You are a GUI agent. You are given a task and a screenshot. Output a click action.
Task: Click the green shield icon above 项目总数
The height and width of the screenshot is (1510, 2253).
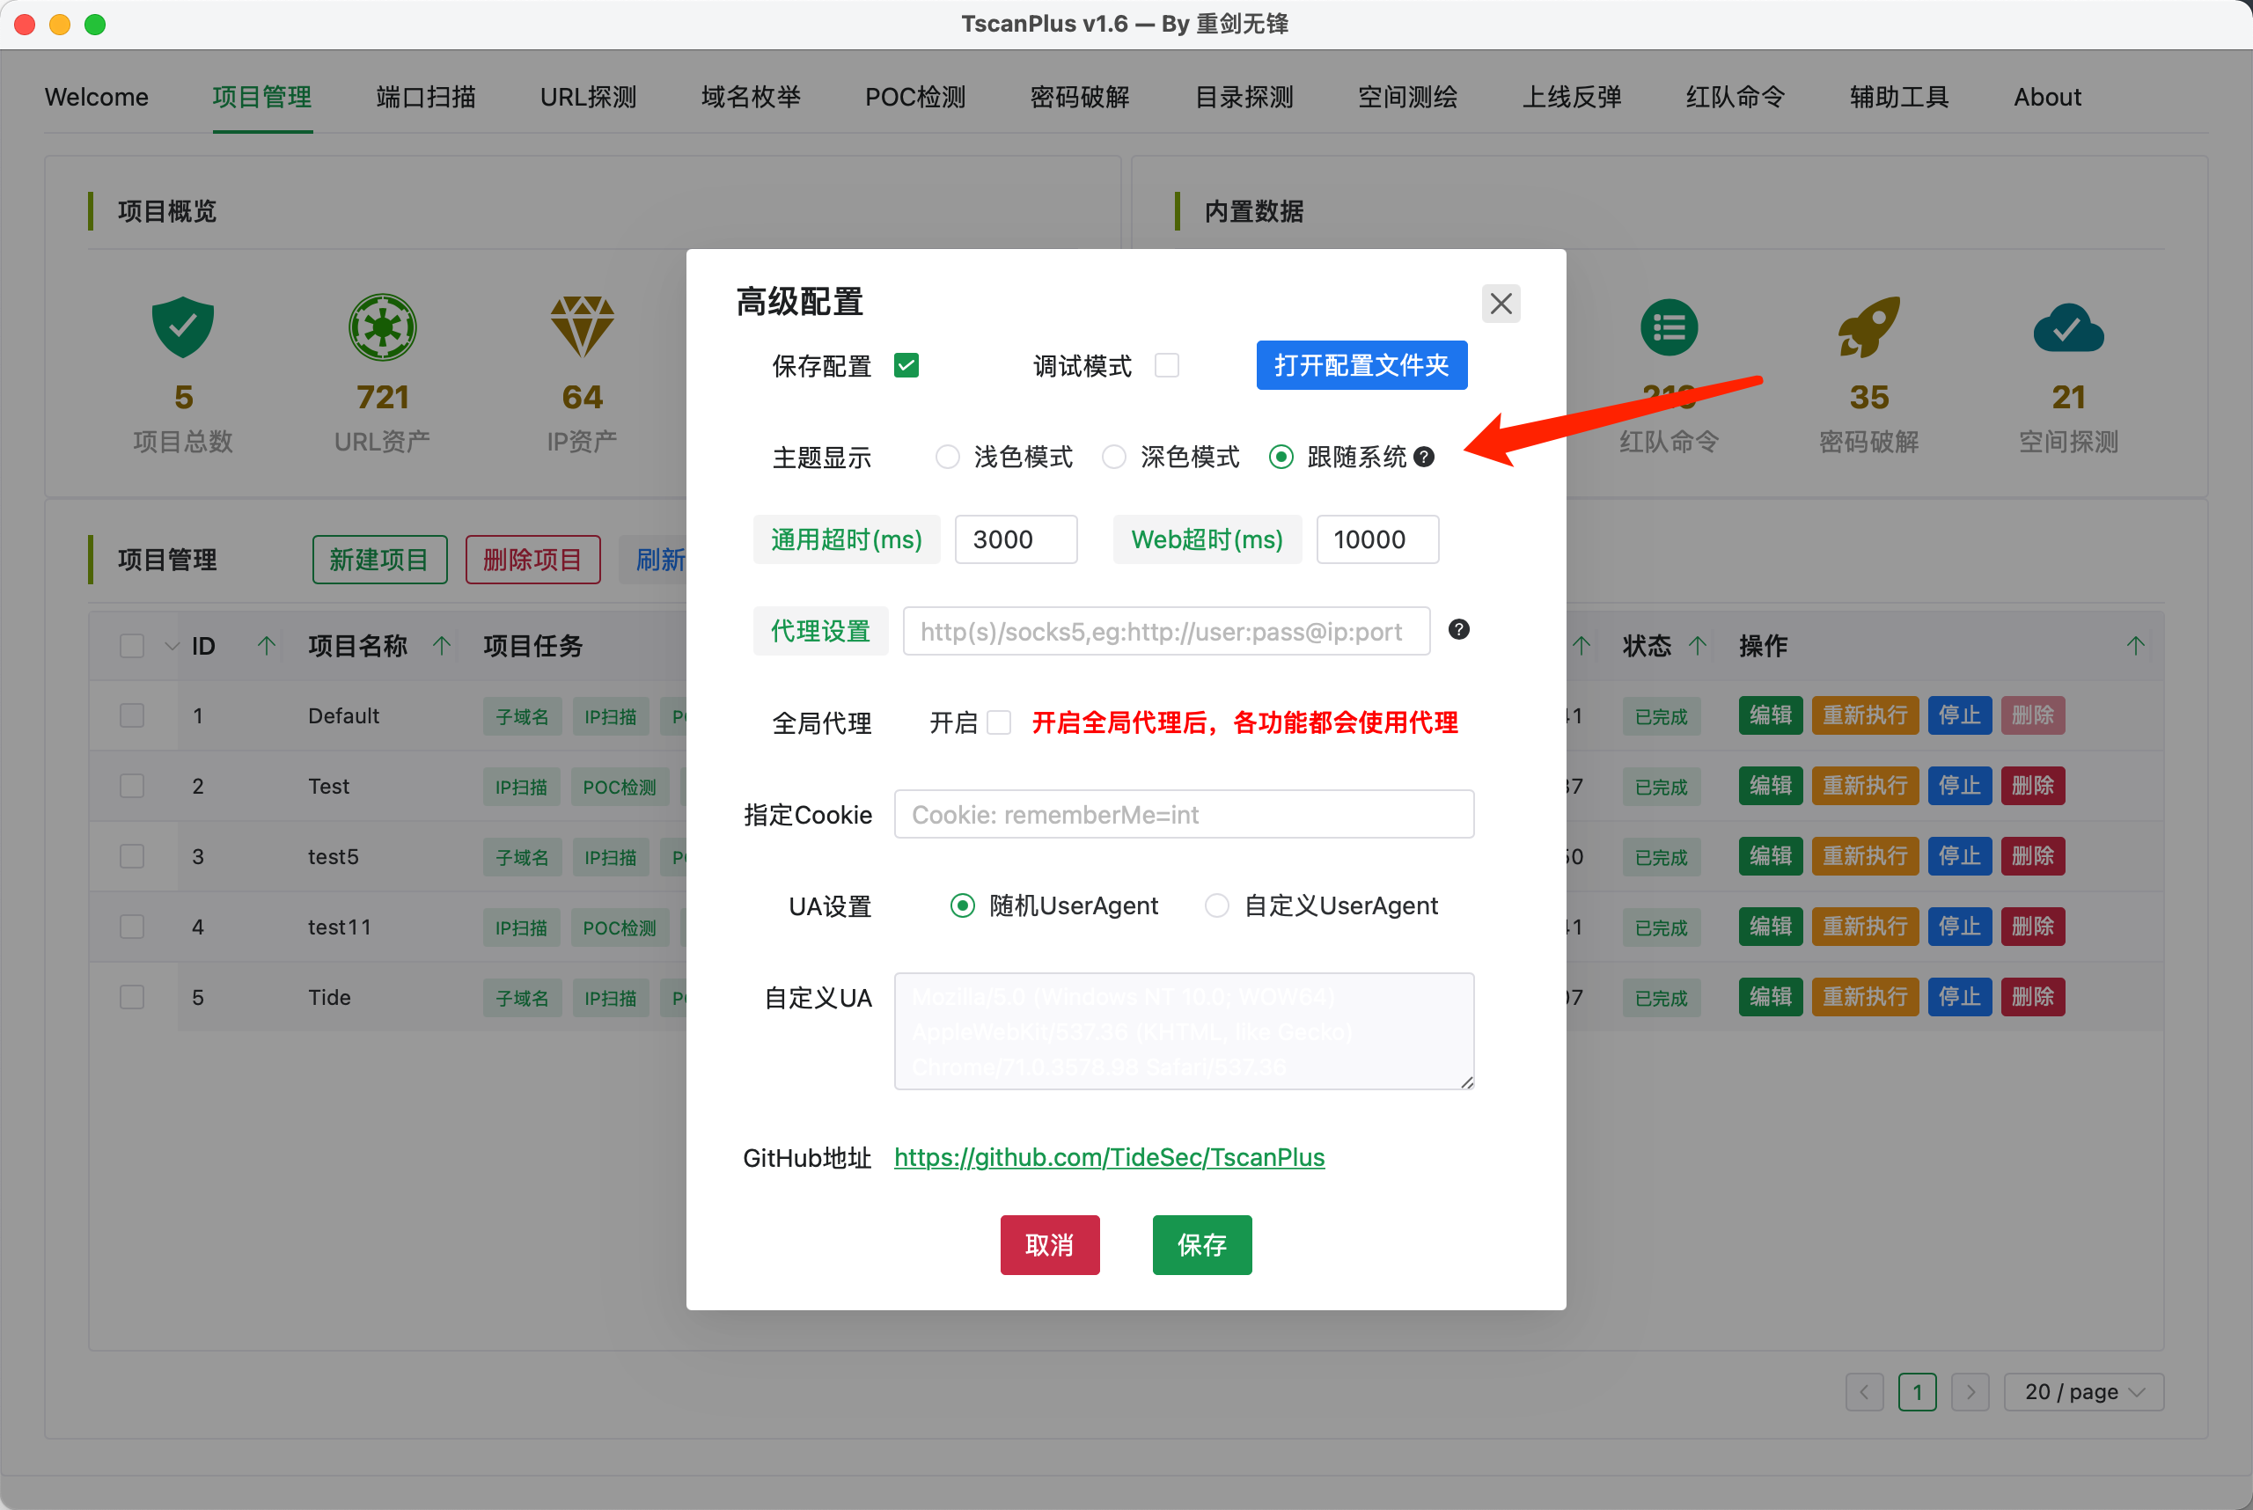(183, 327)
